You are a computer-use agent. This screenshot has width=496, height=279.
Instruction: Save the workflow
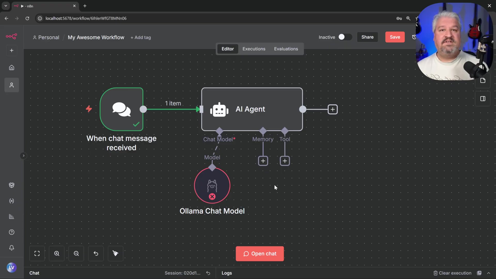pos(395,37)
